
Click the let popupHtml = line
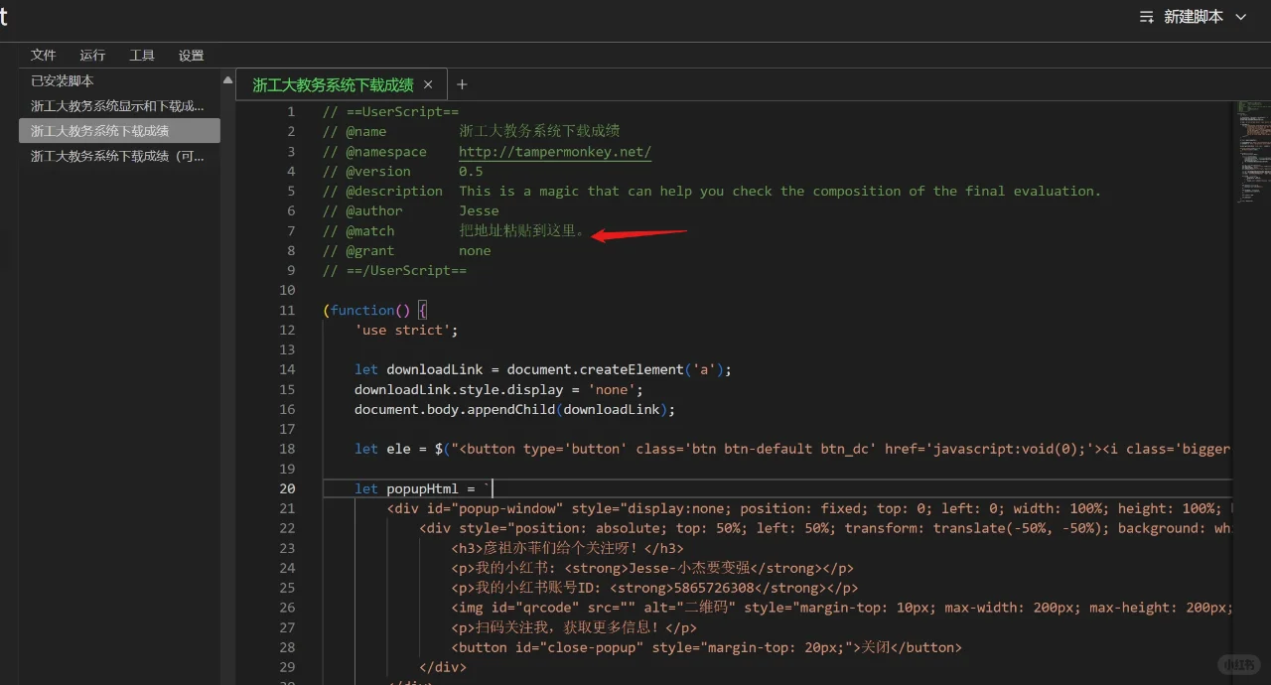point(423,488)
